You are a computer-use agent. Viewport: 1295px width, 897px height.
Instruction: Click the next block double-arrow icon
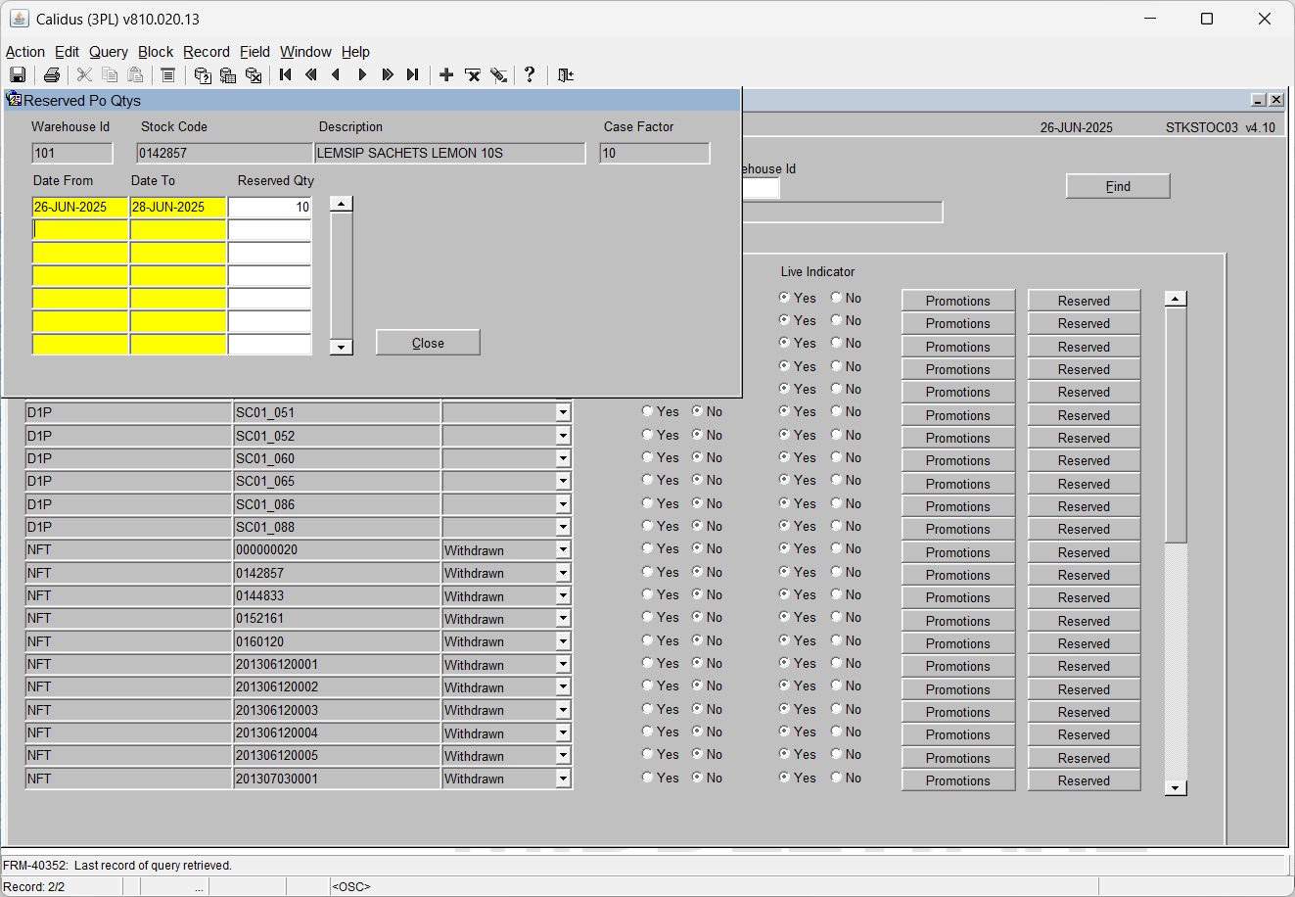(x=388, y=75)
